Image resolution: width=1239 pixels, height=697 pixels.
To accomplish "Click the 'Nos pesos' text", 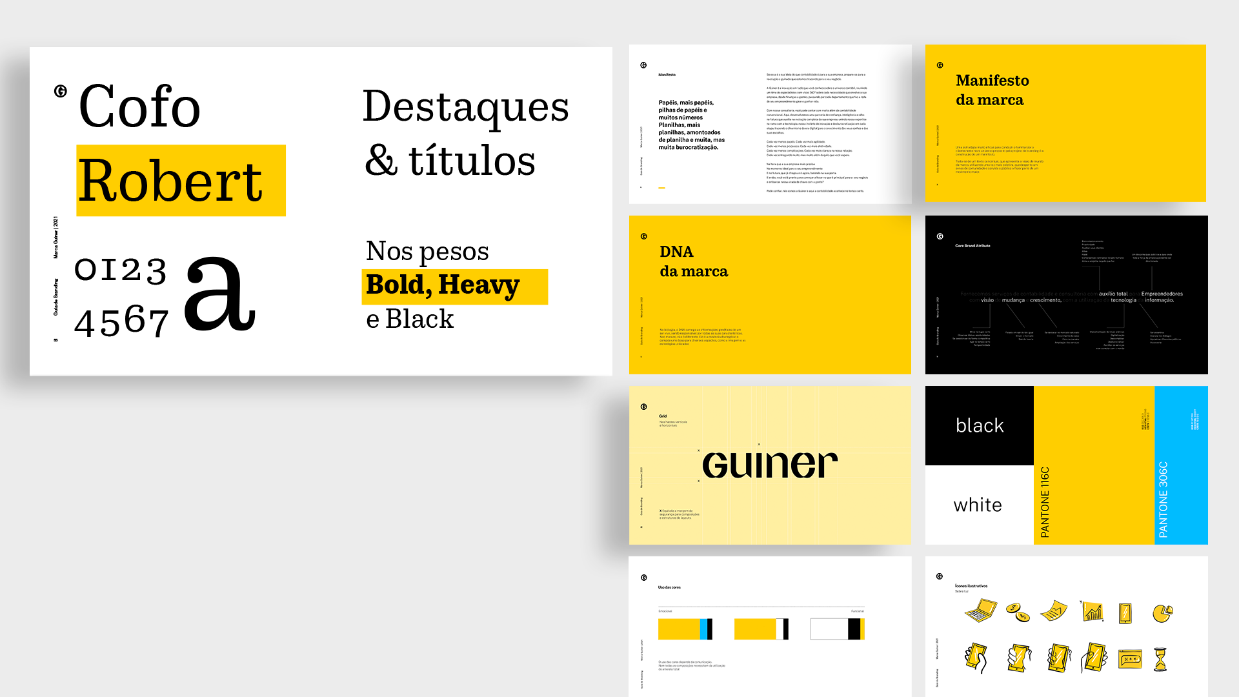I will click(427, 251).
